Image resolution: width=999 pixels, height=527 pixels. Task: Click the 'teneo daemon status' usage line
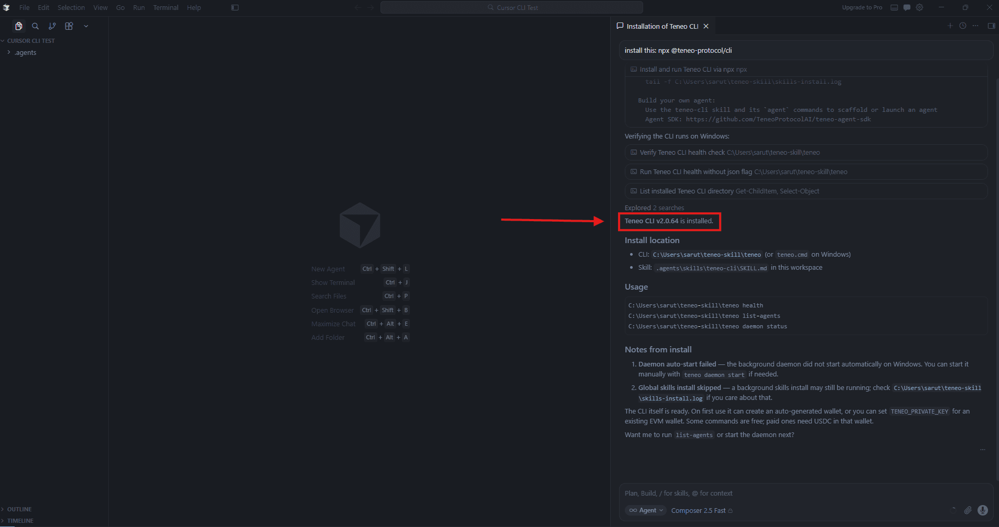pos(708,326)
